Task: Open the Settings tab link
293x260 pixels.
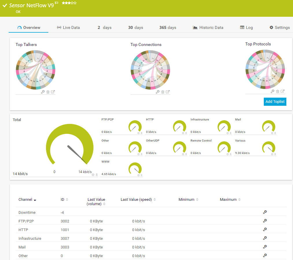Action: pyautogui.click(x=279, y=27)
